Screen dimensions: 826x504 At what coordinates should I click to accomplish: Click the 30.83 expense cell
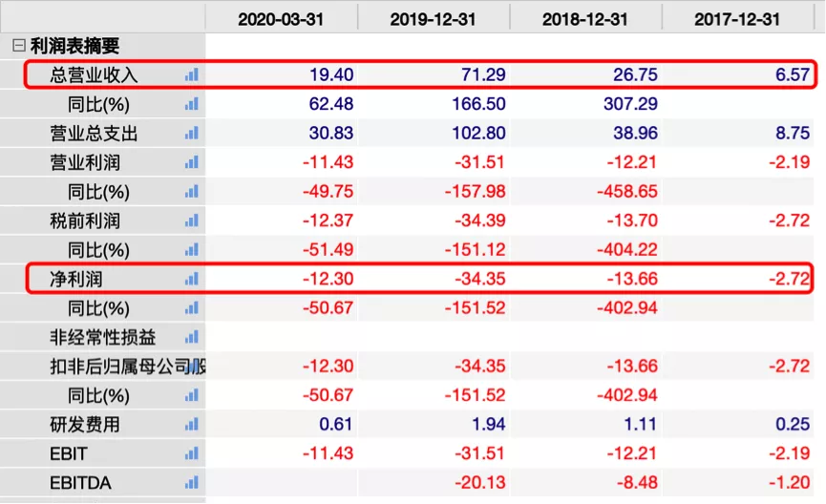331,133
